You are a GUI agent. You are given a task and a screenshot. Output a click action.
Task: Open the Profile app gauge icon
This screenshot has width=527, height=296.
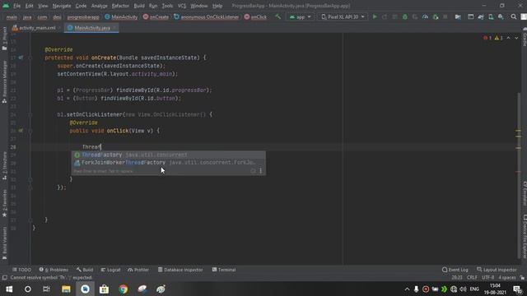click(425, 16)
